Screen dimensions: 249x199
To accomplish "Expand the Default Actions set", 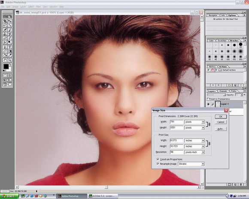I will point(216,70).
